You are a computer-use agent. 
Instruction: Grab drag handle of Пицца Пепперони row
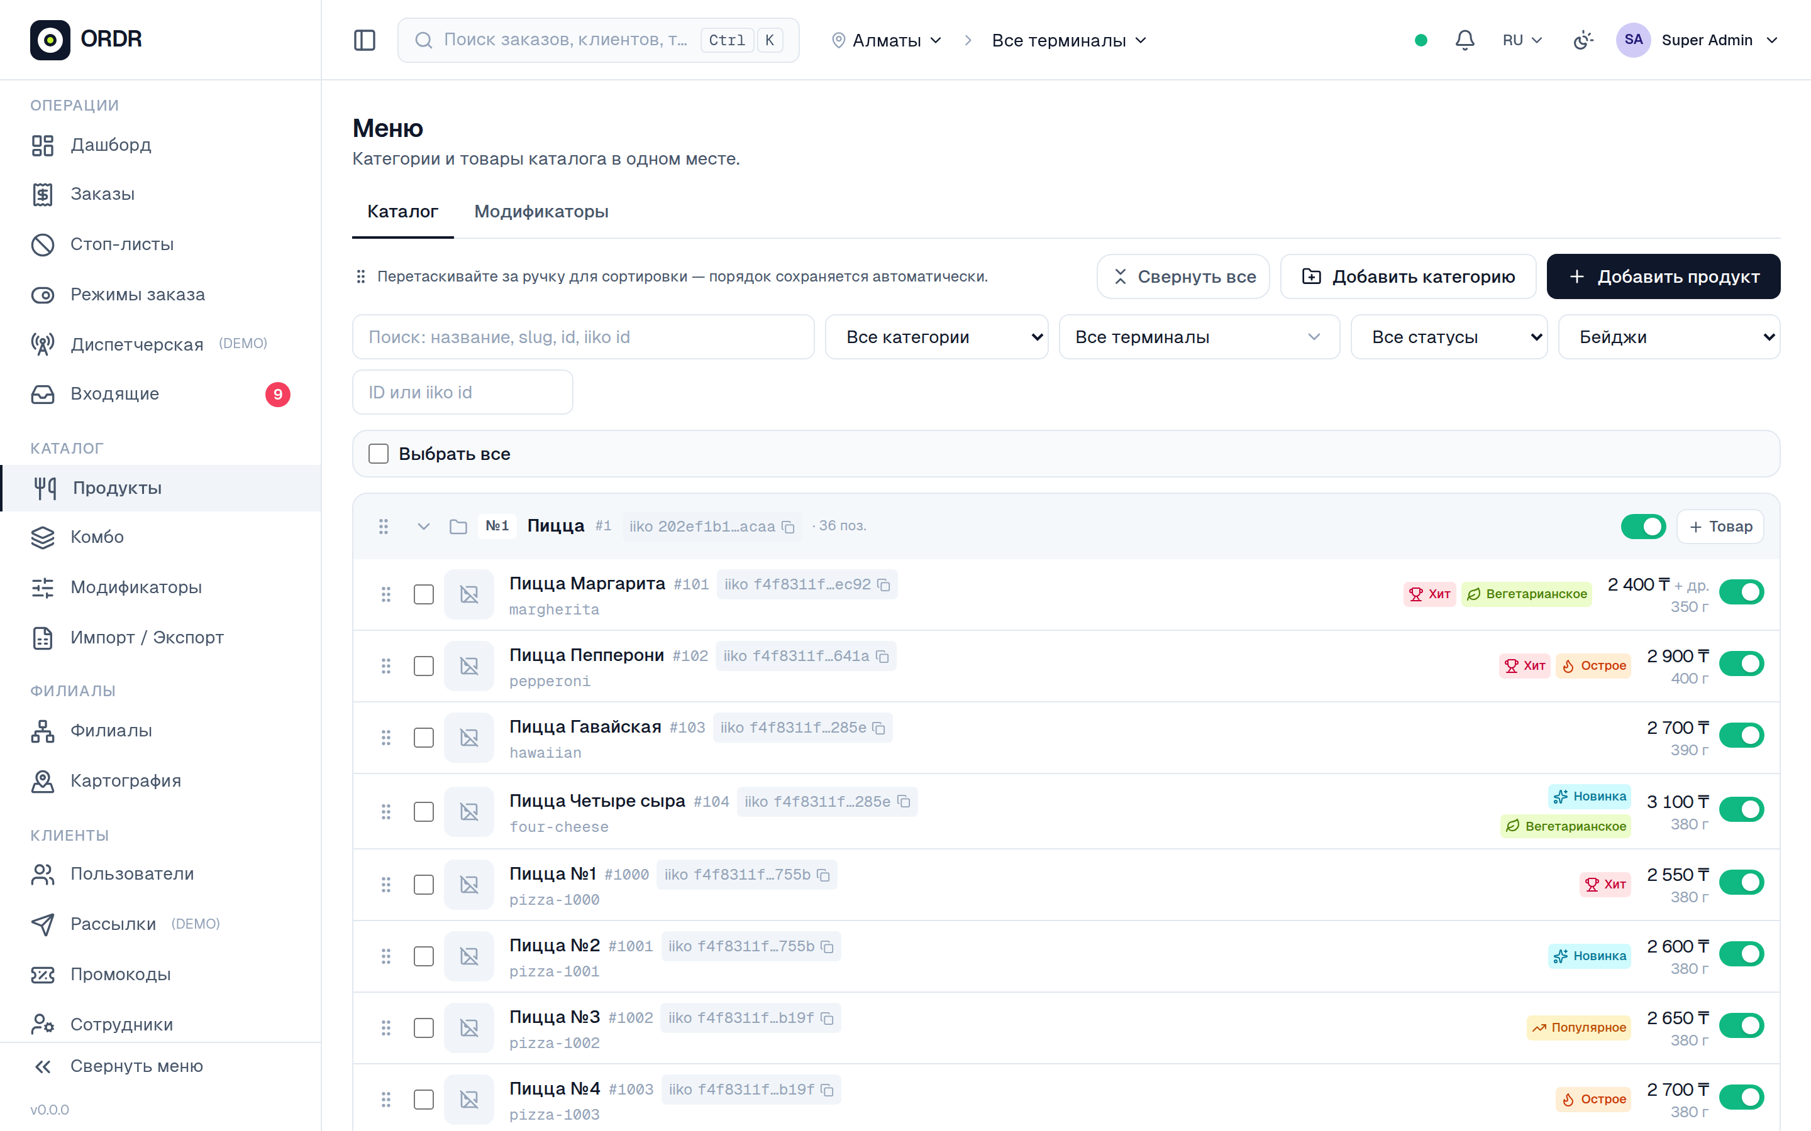[x=385, y=666]
